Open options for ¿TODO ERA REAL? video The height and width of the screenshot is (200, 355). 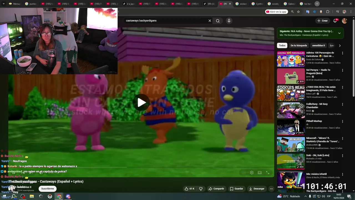tap(343, 87)
